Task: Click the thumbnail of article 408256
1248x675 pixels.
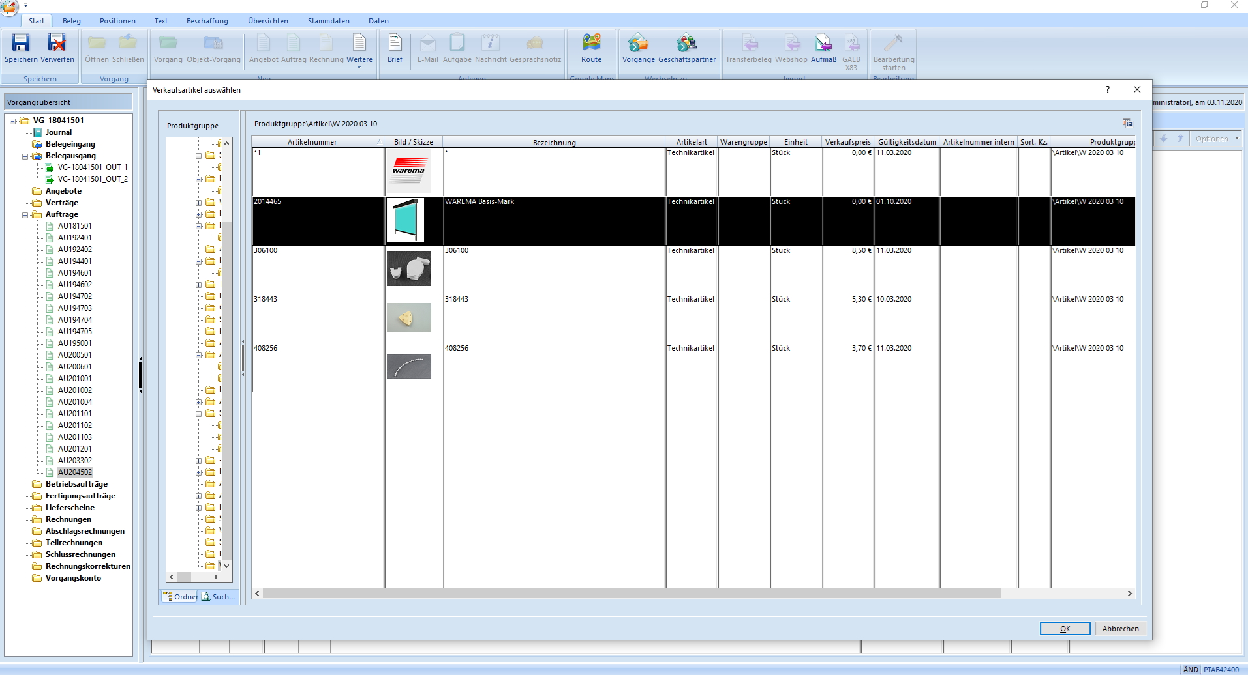Action: (x=408, y=366)
